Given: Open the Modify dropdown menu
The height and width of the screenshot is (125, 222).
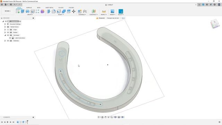Looking at the screenshot, I should pos(61,15).
